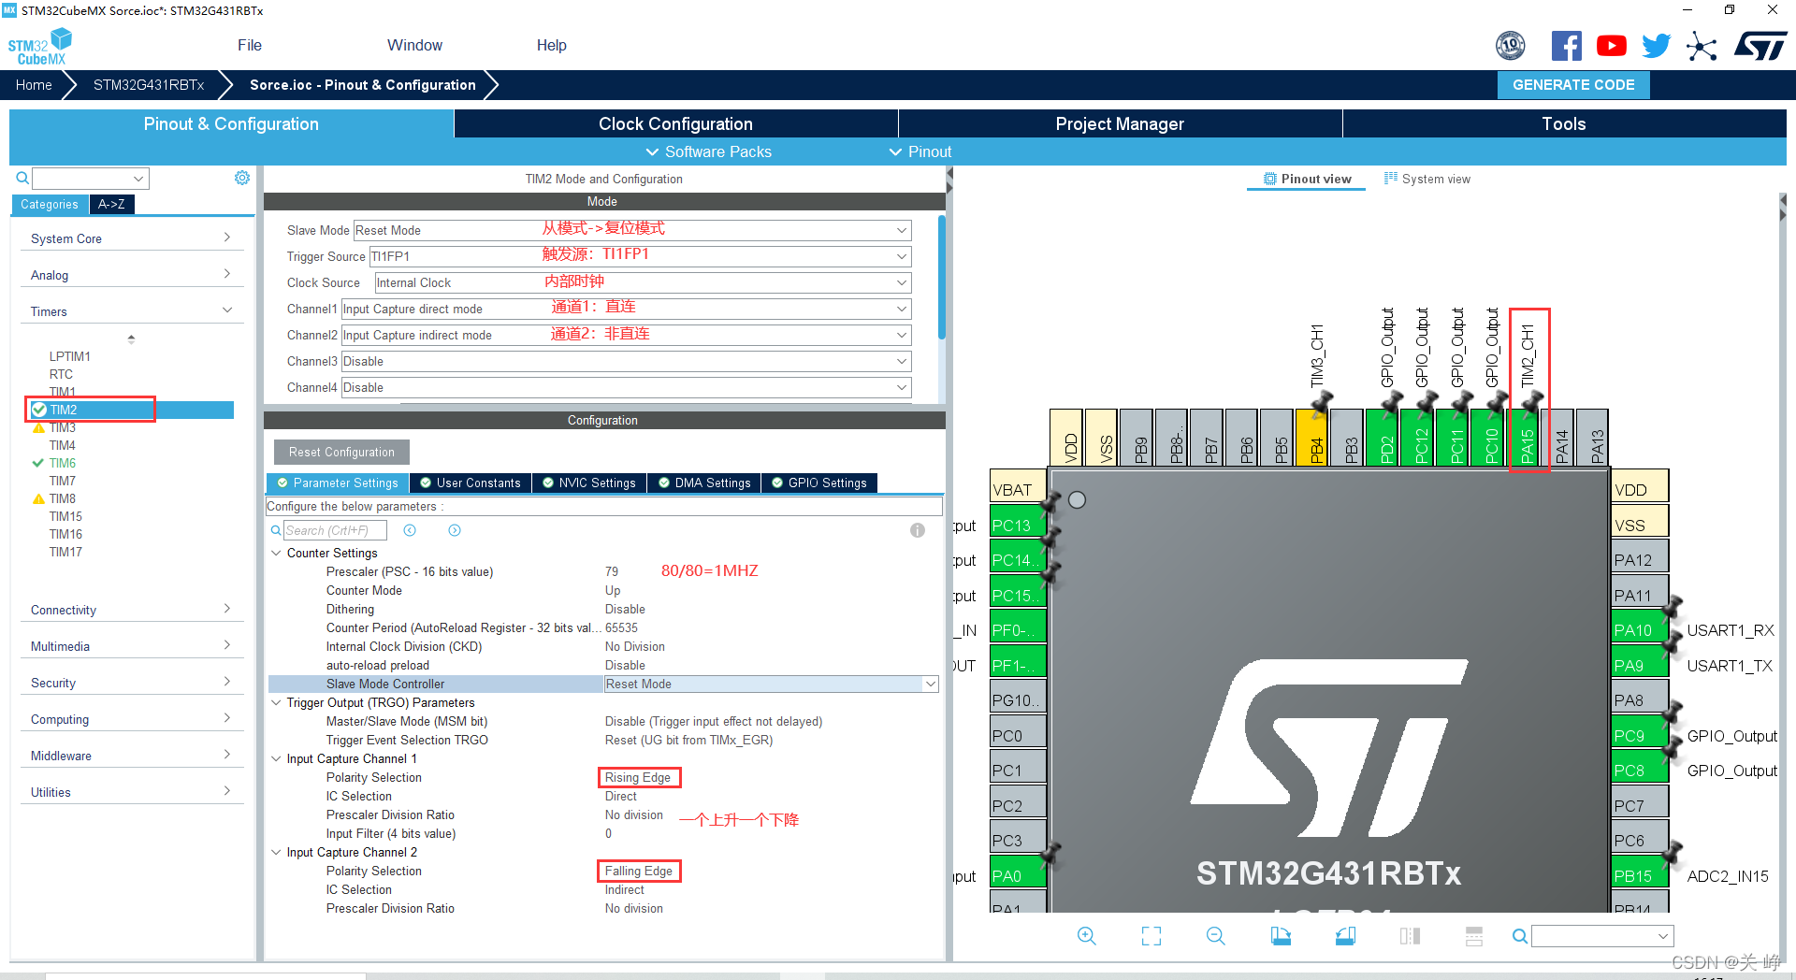1796x980 pixels.
Task: Open the DMA Settings tab
Action: (703, 483)
